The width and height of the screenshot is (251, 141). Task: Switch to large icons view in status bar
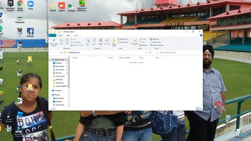pos(200,109)
